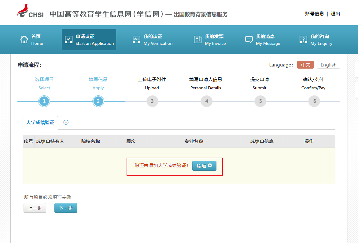Switch language to 中文
The image size is (358, 243).
pyautogui.click(x=305, y=65)
